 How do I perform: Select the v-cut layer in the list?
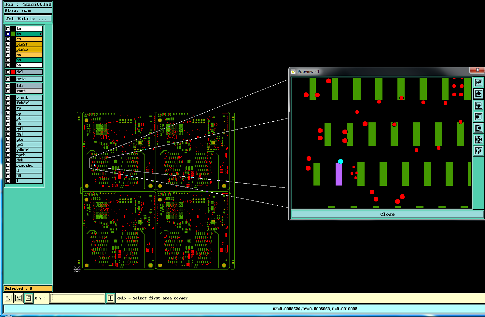[29, 98]
